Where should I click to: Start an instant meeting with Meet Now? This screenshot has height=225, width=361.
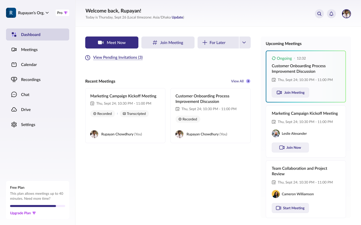tap(112, 42)
